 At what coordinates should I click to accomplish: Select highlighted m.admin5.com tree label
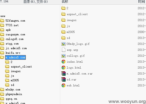click(15, 57)
